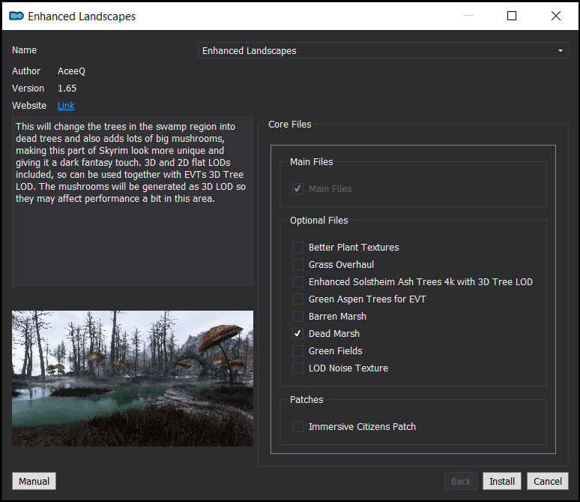Check the Immersive Citizens Patch
The image size is (580, 502).
click(297, 427)
